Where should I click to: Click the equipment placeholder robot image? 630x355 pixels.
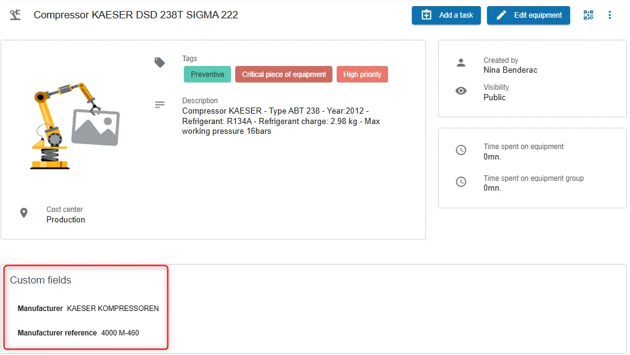click(x=75, y=125)
